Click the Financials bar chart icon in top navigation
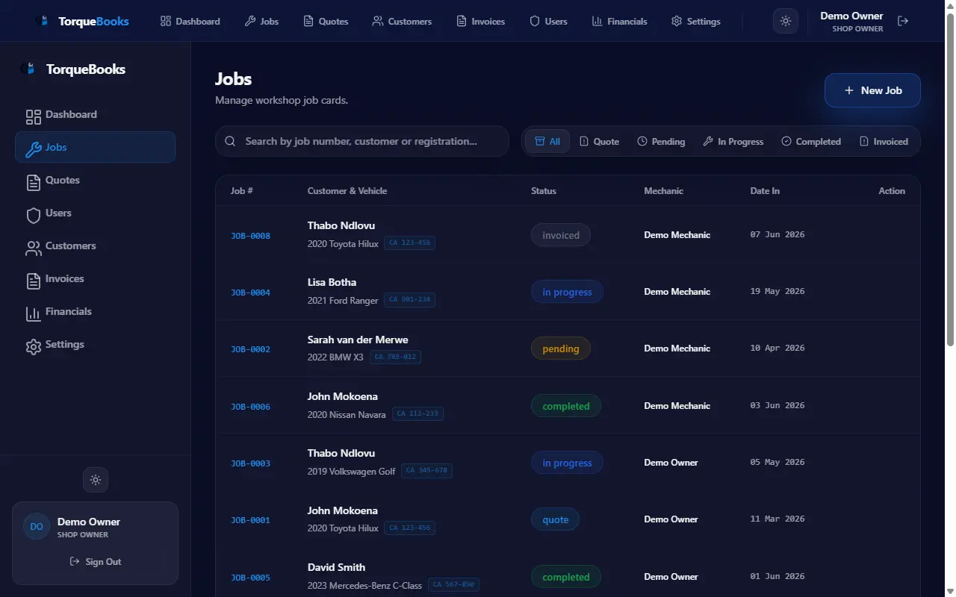 597,21
